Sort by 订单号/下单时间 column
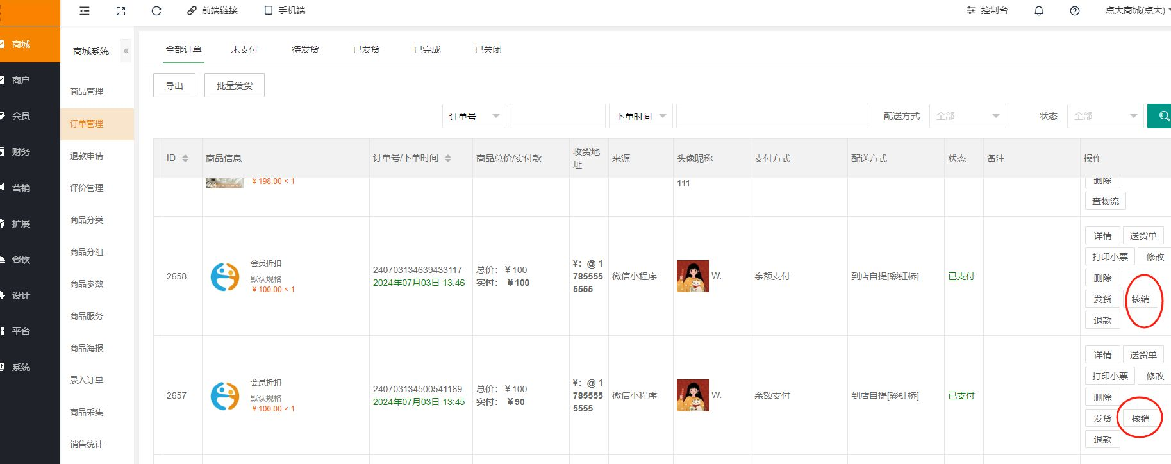1171x464 pixels. 448,158
